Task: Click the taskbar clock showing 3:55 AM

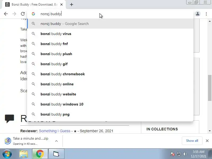Action: tap(198, 154)
